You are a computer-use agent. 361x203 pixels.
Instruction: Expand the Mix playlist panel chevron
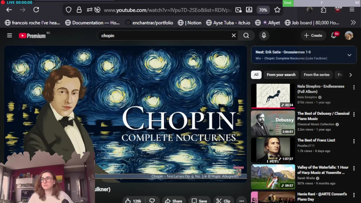point(349,55)
